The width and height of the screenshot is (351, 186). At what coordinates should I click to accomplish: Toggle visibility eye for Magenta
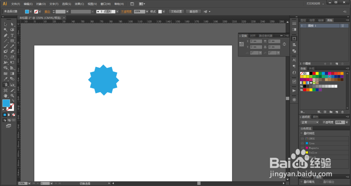point(302,148)
